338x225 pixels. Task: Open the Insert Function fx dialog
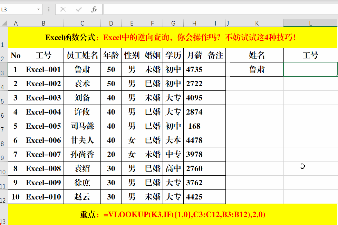94,9
